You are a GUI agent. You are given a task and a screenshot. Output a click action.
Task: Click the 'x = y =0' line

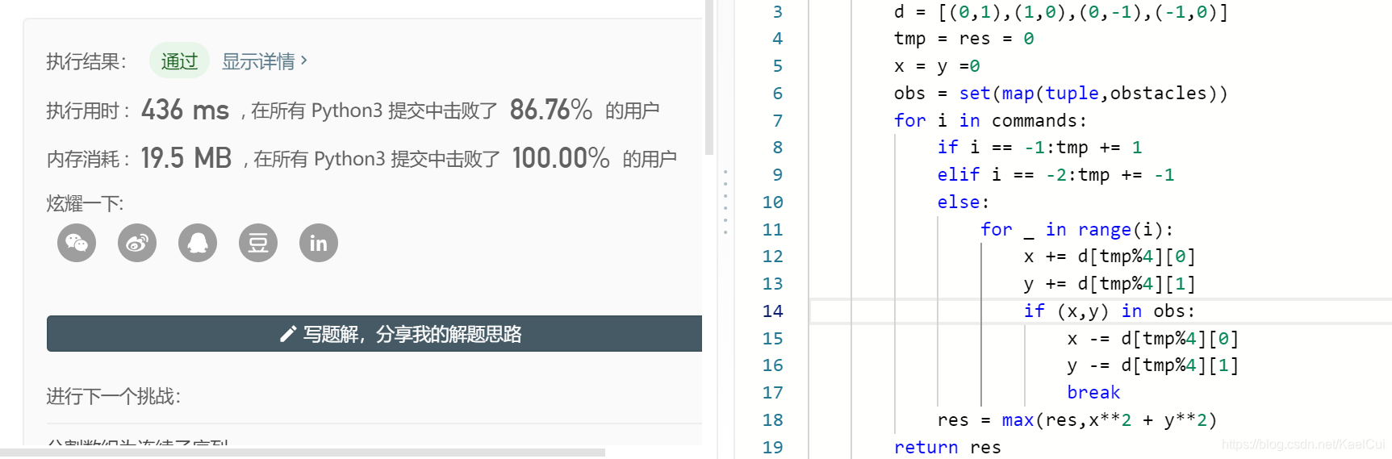pyautogui.click(x=937, y=66)
